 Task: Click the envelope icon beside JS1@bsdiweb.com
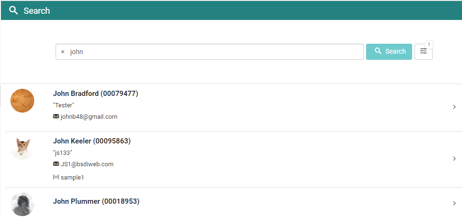[56, 164]
